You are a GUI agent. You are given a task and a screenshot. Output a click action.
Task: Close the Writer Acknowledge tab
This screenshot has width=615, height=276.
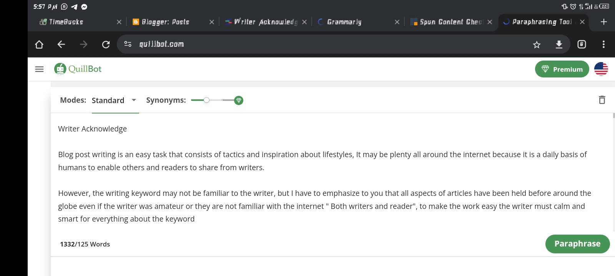[304, 22]
